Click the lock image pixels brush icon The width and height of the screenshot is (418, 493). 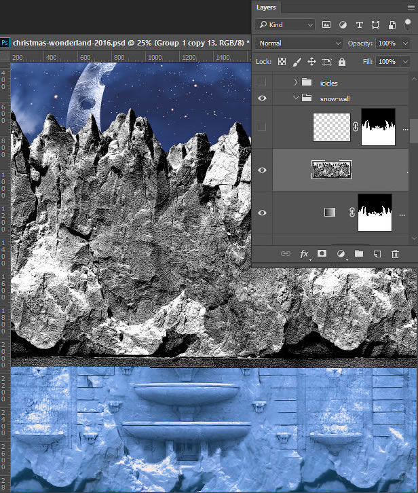point(297,62)
